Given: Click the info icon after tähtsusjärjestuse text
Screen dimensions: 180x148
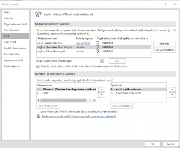Looking at the screenshot, I should (112, 80).
